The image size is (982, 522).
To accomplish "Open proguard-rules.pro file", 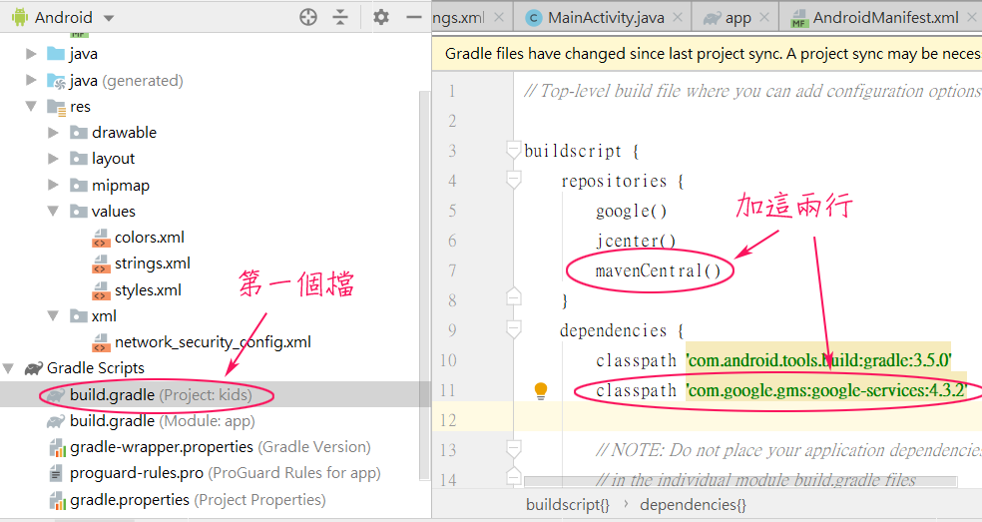I will (x=225, y=473).
